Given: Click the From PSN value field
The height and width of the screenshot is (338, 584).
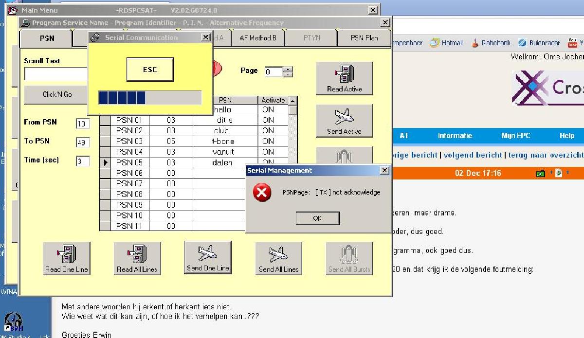Looking at the screenshot, I should pos(83,124).
